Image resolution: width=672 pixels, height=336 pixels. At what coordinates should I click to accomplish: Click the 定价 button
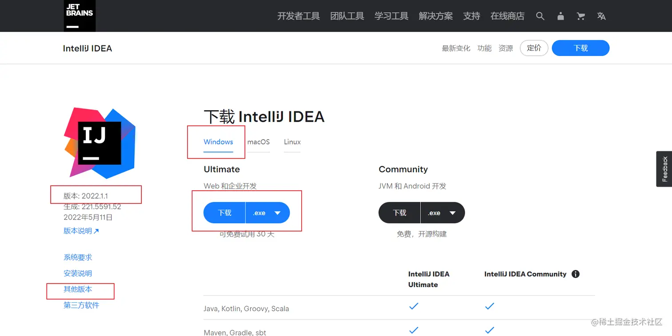click(x=534, y=48)
